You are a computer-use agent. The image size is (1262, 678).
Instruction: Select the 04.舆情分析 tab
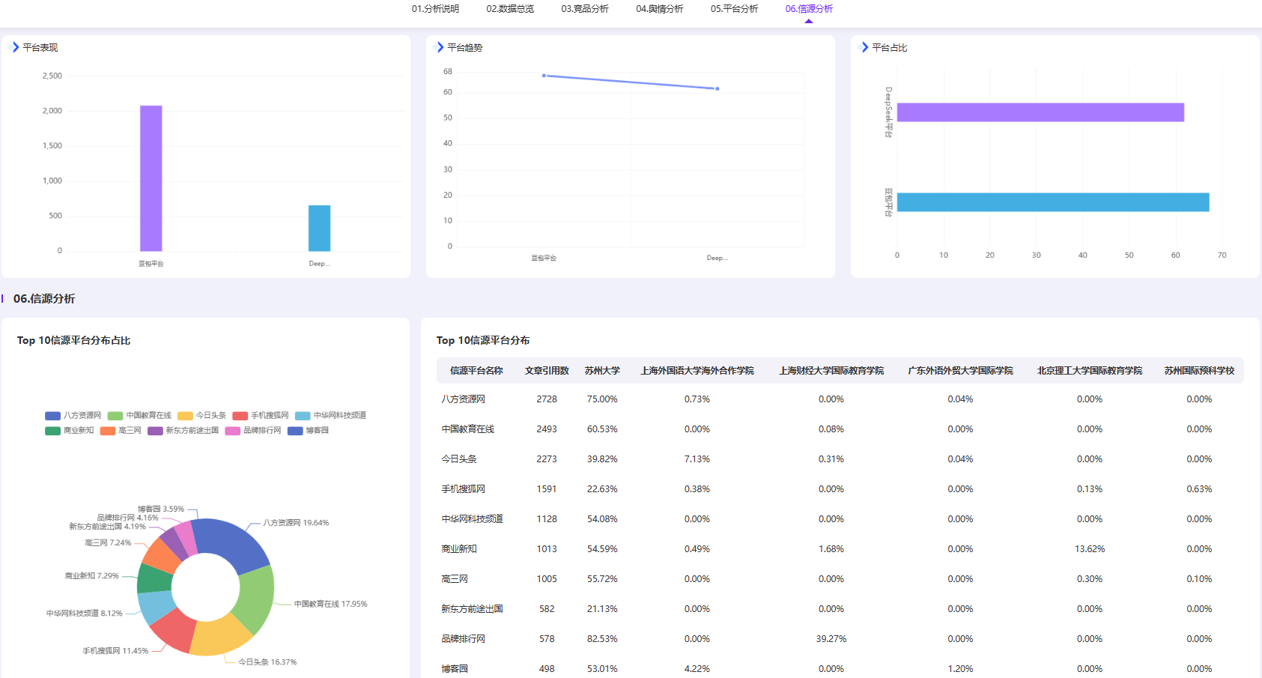pos(660,9)
